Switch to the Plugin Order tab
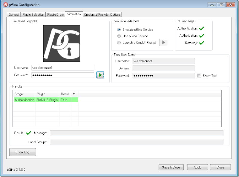 56,15
